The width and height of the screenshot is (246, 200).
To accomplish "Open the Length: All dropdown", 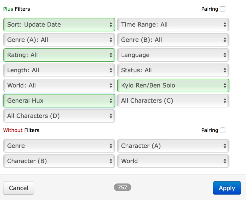I will coord(59,70).
